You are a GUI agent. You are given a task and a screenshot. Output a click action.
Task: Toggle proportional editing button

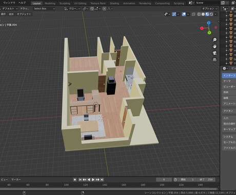pyautogui.click(x=104, y=9)
